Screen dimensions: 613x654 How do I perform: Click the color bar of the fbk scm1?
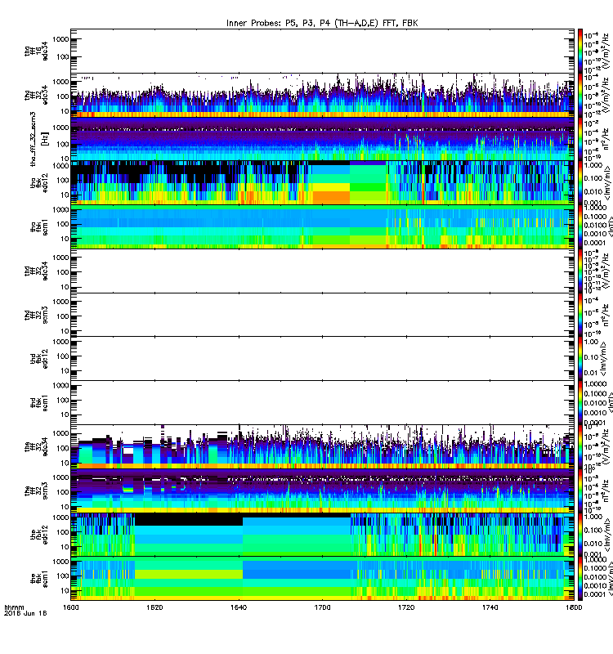[x=580, y=579]
